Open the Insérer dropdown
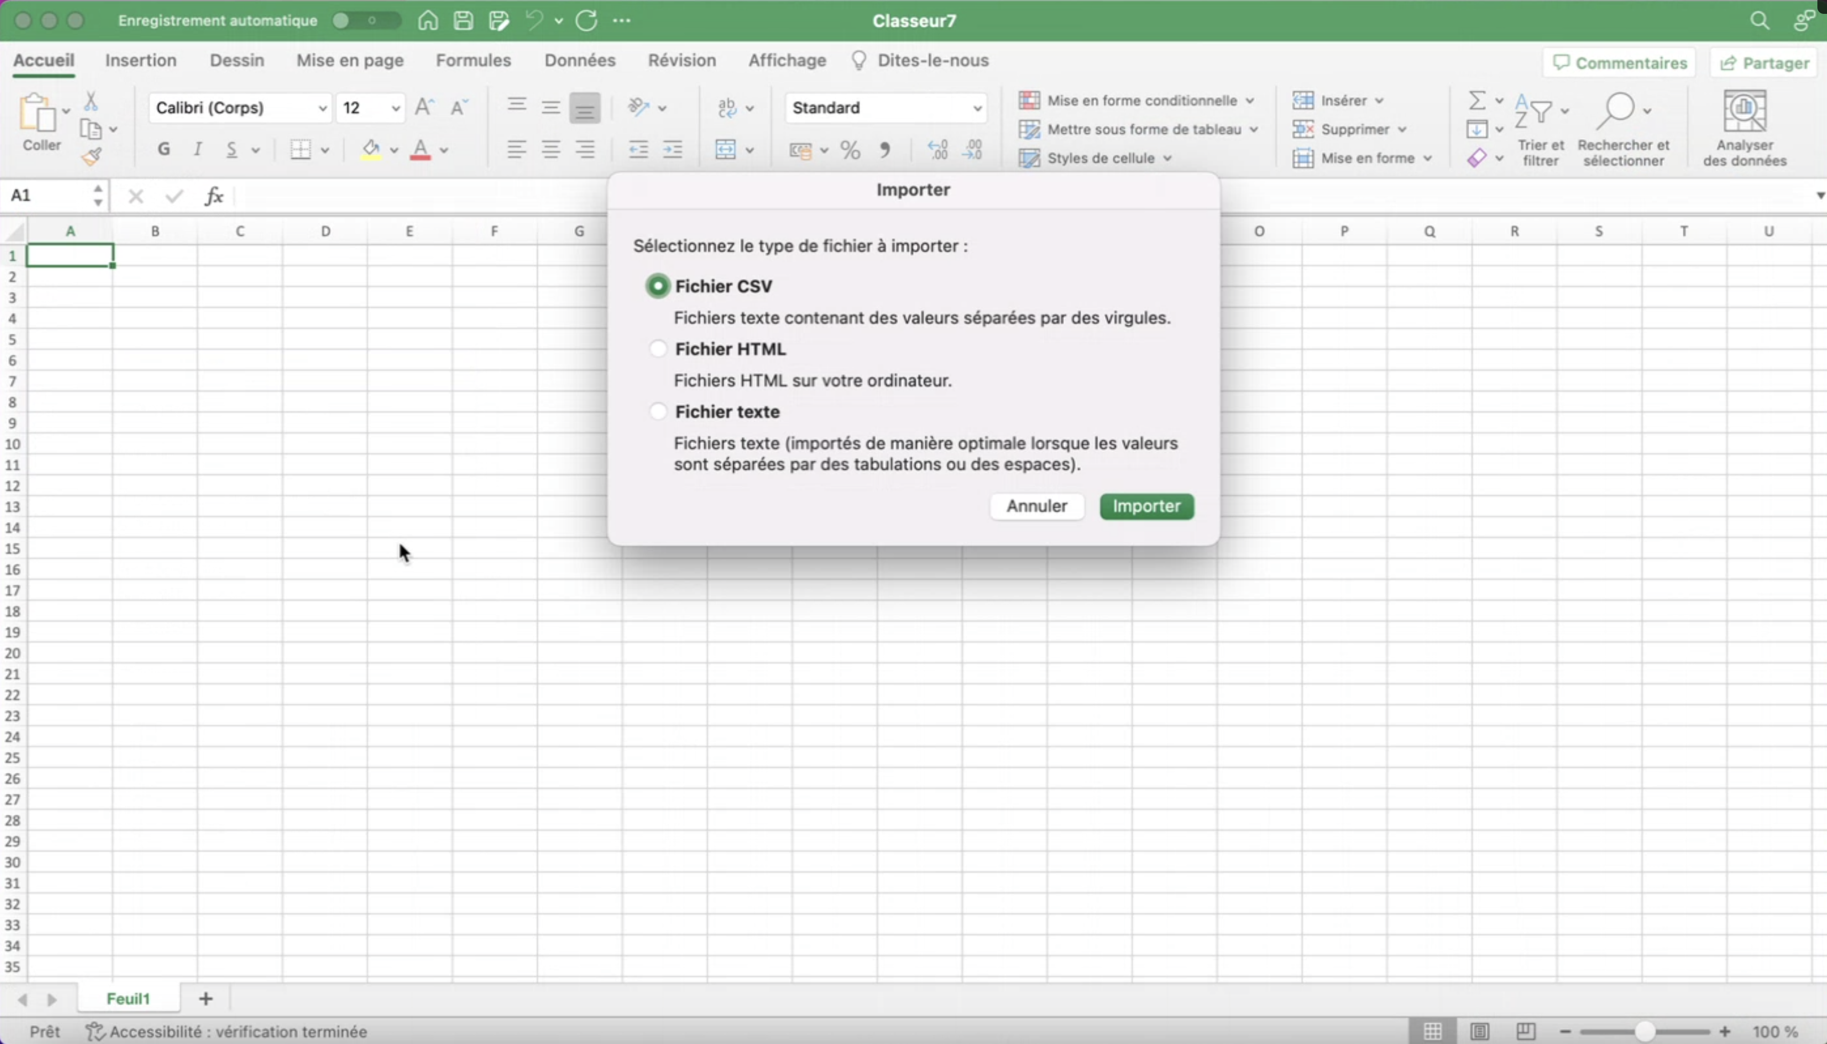Image resolution: width=1827 pixels, height=1044 pixels. 1338,100
